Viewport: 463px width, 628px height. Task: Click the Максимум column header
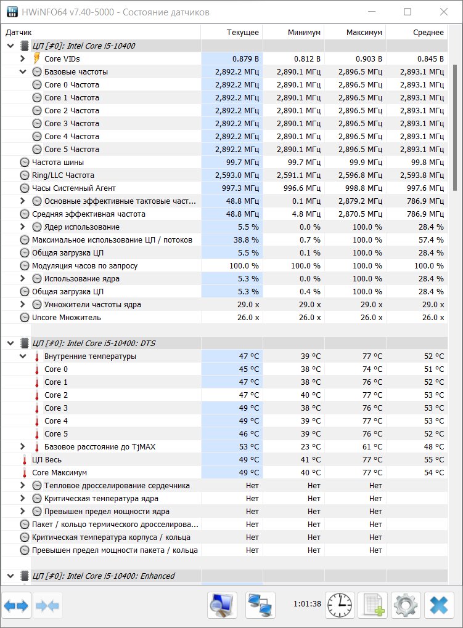tap(355, 33)
